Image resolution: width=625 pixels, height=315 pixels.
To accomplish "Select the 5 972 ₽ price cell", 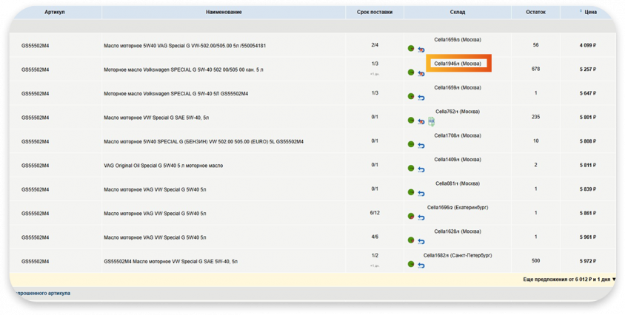I will (589, 261).
